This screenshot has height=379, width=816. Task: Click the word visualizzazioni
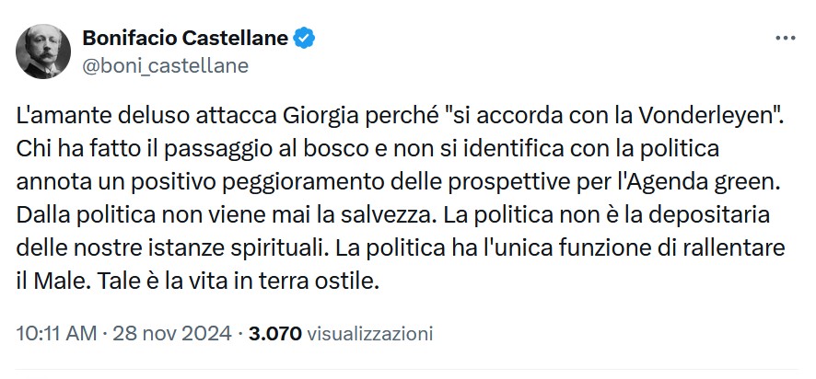coord(369,332)
